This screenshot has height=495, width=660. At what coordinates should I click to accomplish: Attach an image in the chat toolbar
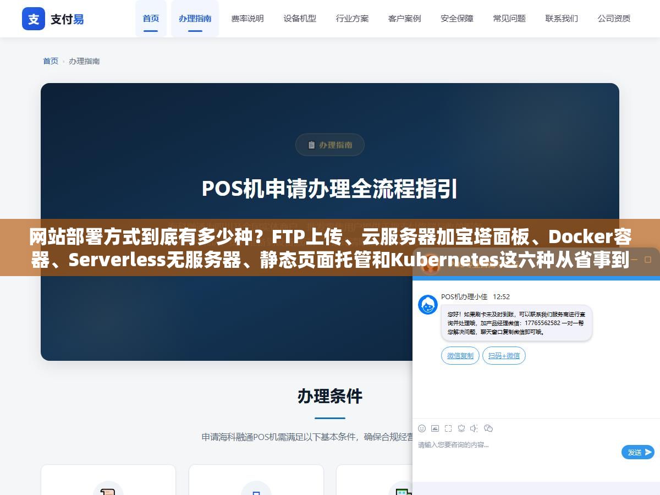[435, 428]
